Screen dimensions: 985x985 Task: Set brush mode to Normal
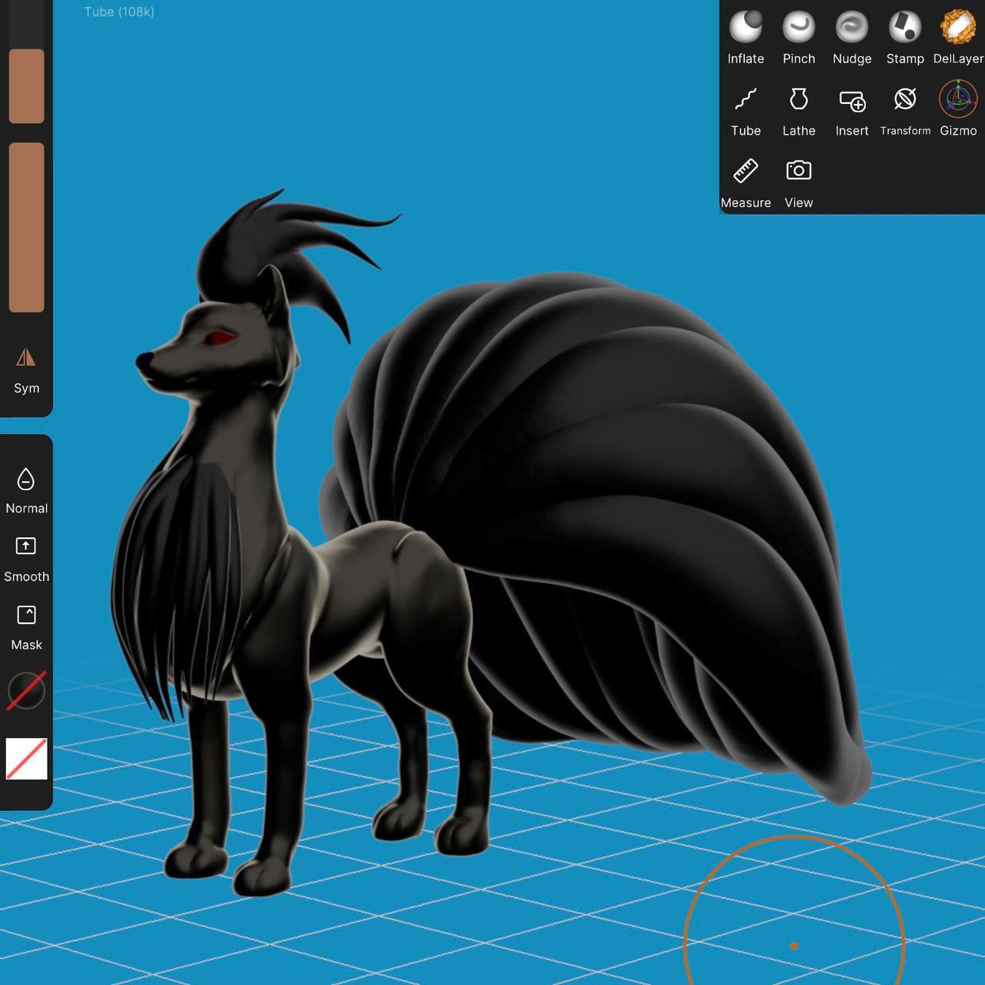pos(26,490)
